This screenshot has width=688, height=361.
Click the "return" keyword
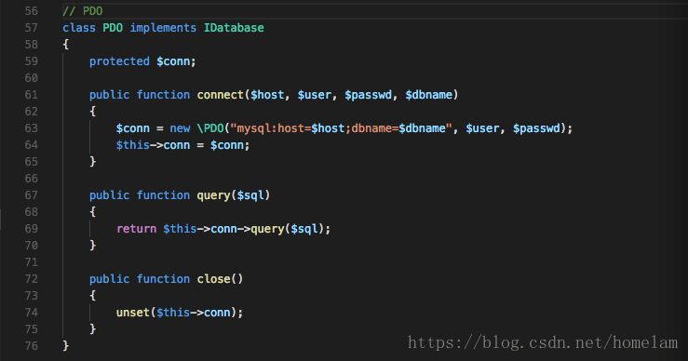click(136, 229)
